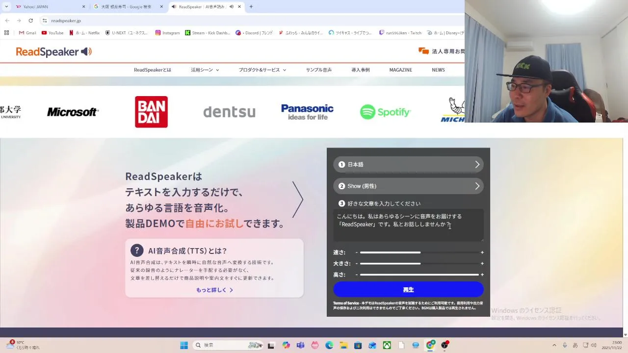Click the BANDAI logo
Screen dimensions: 628x353
pos(151,112)
